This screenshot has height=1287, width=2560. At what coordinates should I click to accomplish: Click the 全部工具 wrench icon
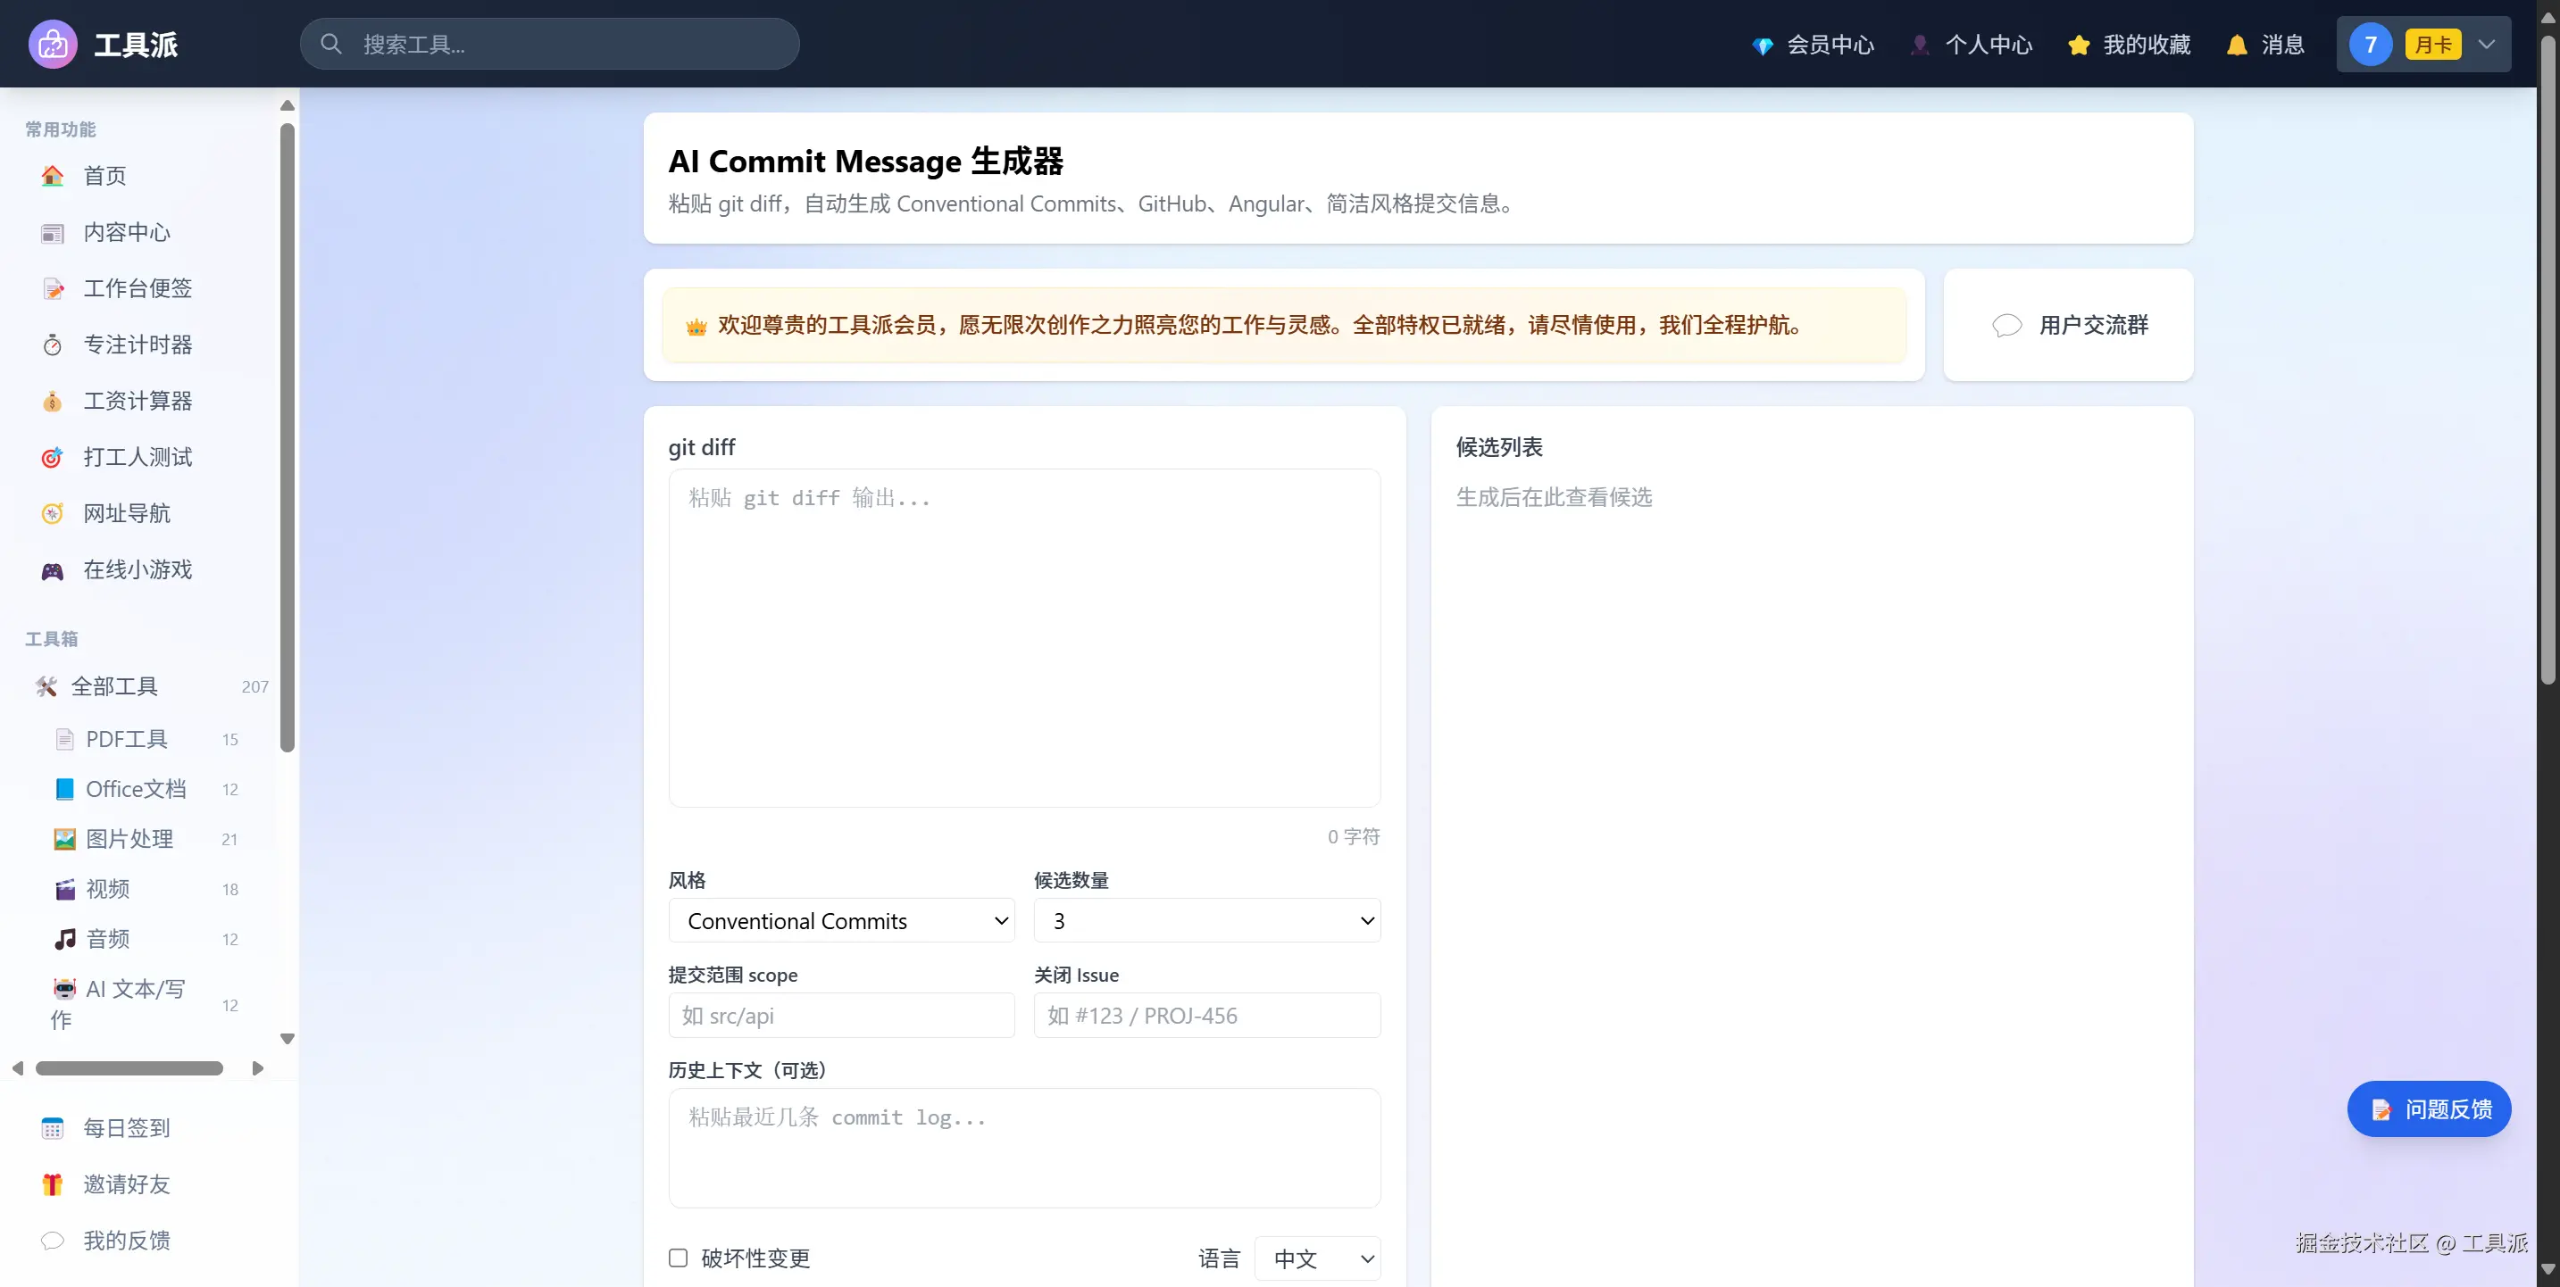[x=46, y=686]
